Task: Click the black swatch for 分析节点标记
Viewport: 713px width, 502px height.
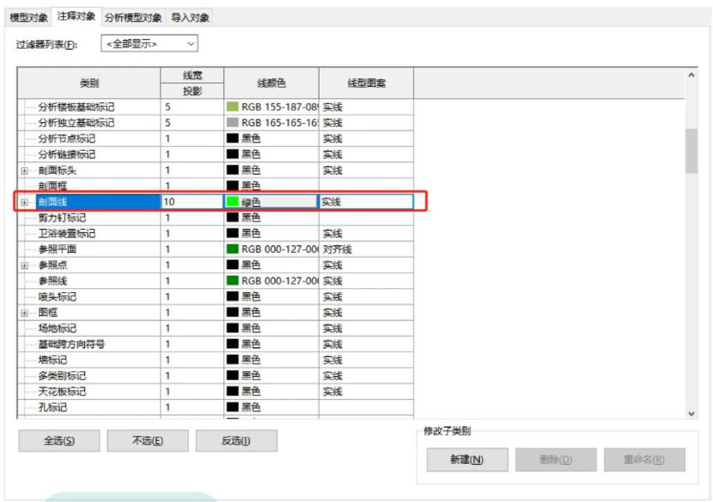Action: (x=232, y=138)
